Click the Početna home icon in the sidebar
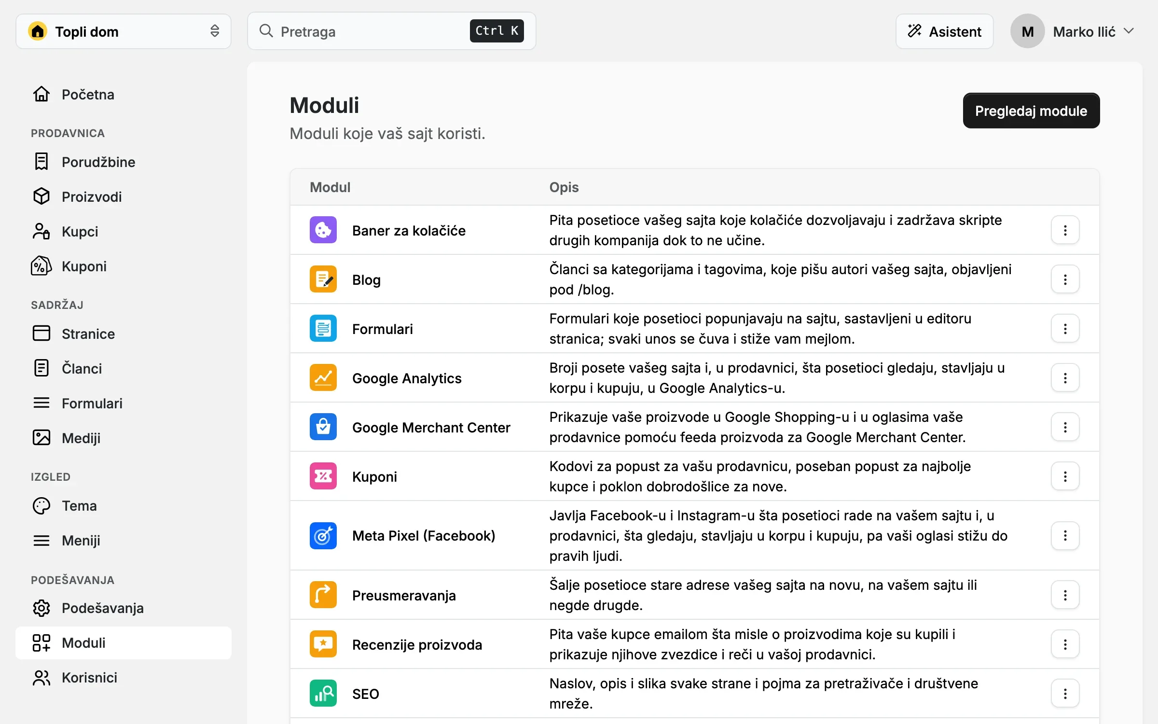This screenshot has height=724, width=1158. point(41,94)
